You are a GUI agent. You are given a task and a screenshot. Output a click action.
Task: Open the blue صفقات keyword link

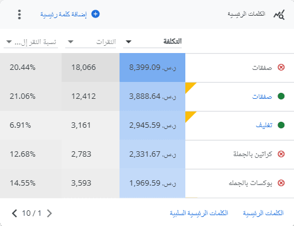tap(262, 96)
